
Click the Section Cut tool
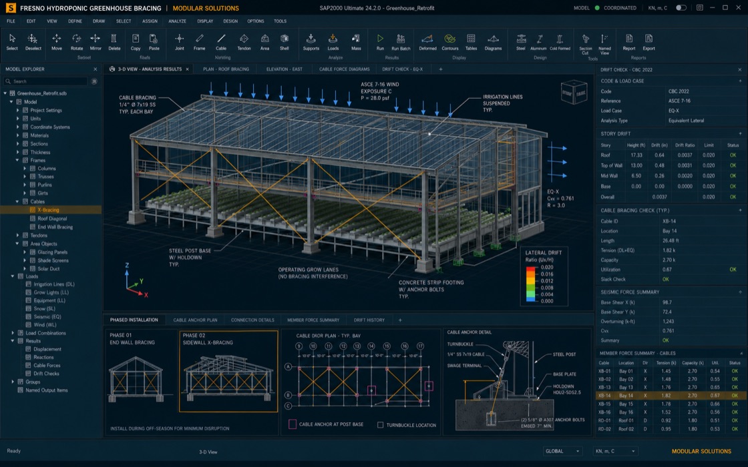[x=585, y=44]
